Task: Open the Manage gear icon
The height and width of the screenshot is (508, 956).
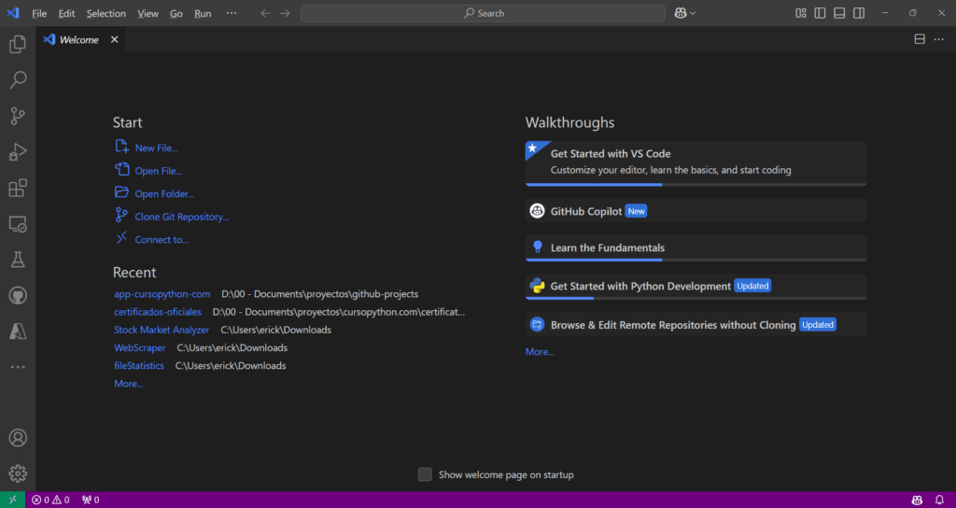Action: pyautogui.click(x=18, y=473)
